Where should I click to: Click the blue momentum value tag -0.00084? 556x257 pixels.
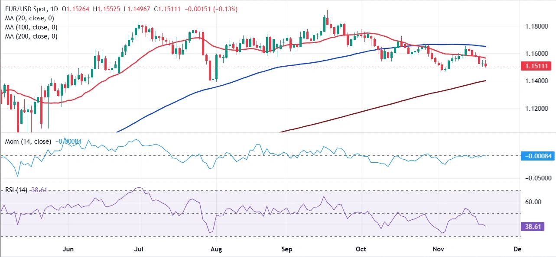pos(539,156)
